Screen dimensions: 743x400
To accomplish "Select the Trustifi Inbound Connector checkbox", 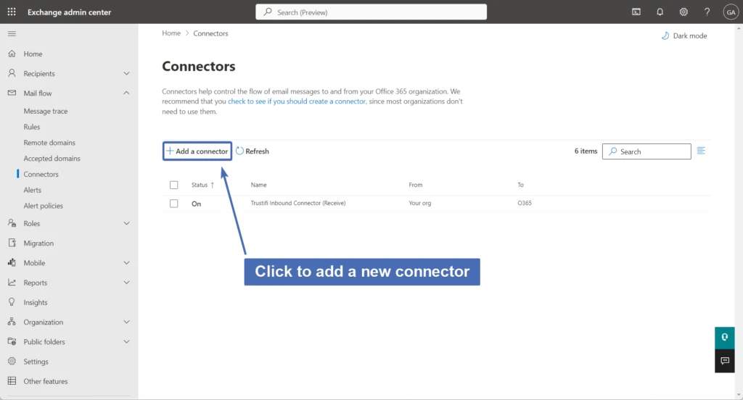I will coord(174,204).
